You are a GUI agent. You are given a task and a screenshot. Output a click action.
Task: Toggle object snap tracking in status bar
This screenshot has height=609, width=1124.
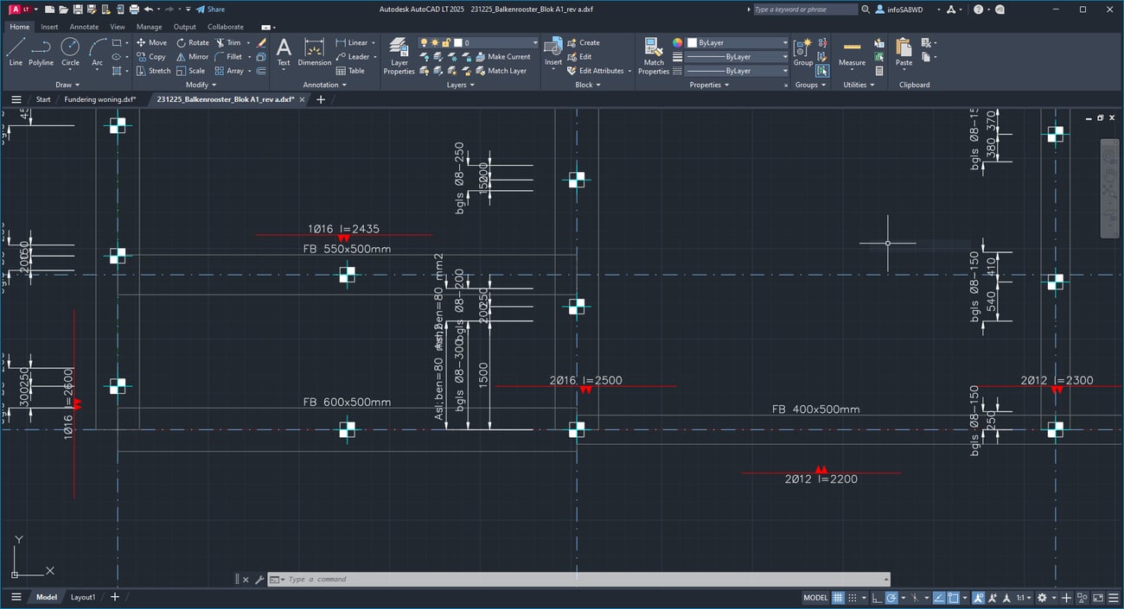pyautogui.click(x=938, y=598)
